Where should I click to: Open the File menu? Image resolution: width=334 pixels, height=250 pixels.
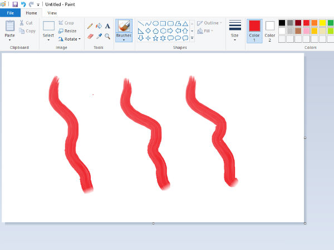click(x=10, y=13)
